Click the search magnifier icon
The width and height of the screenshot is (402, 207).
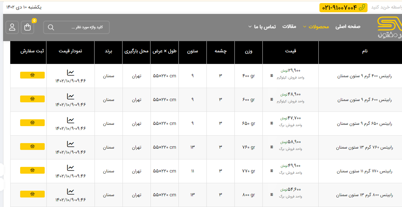tap(51, 28)
